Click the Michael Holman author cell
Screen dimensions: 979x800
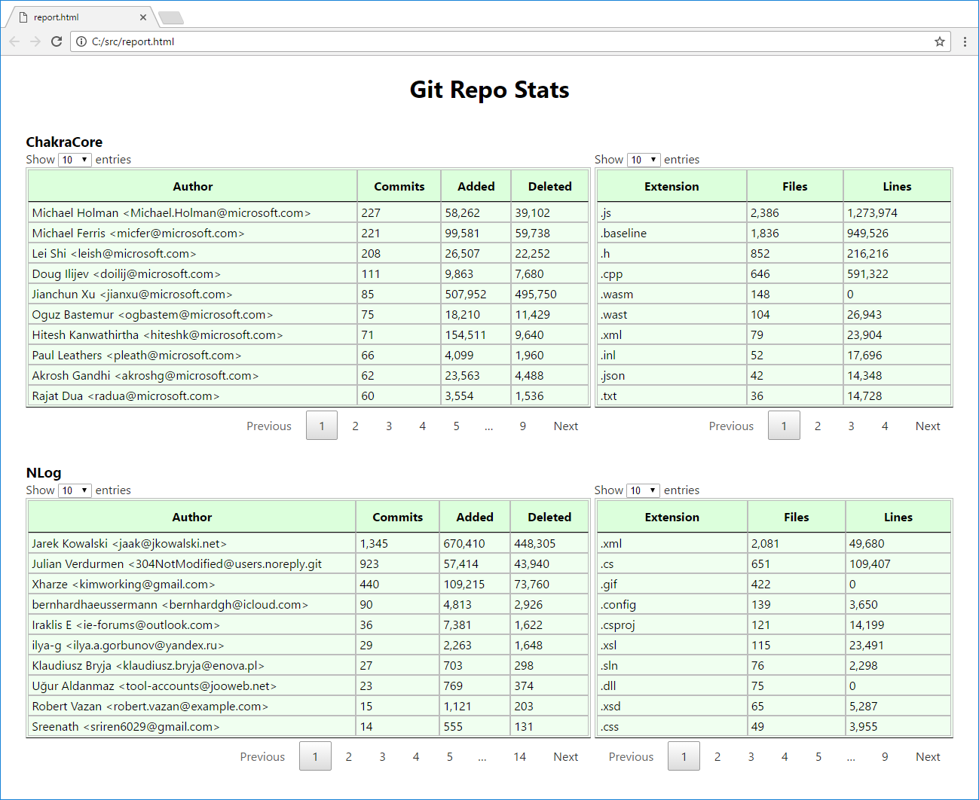pyautogui.click(x=193, y=212)
